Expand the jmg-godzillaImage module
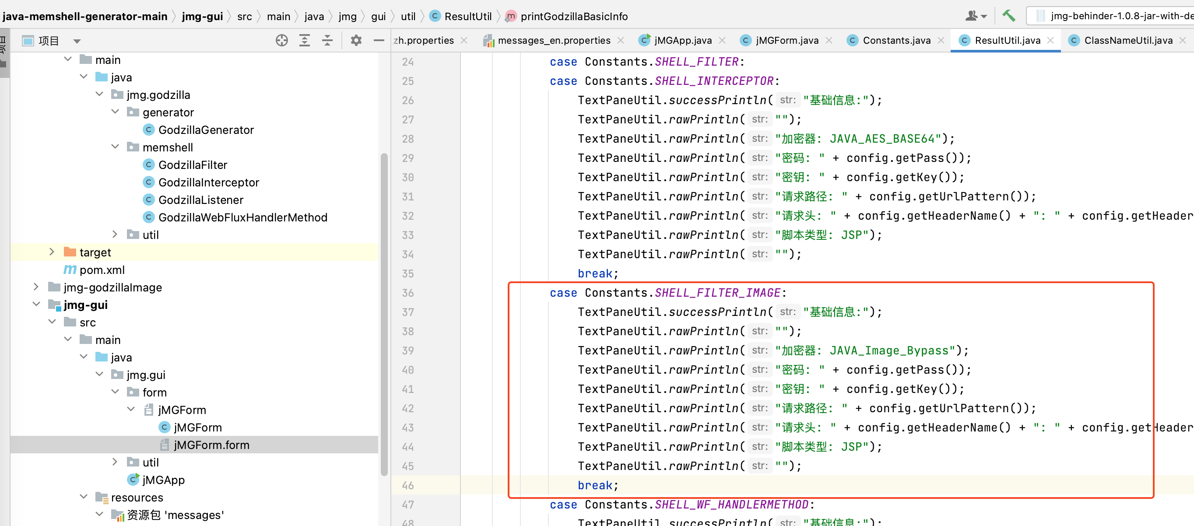 click(36, 288)
